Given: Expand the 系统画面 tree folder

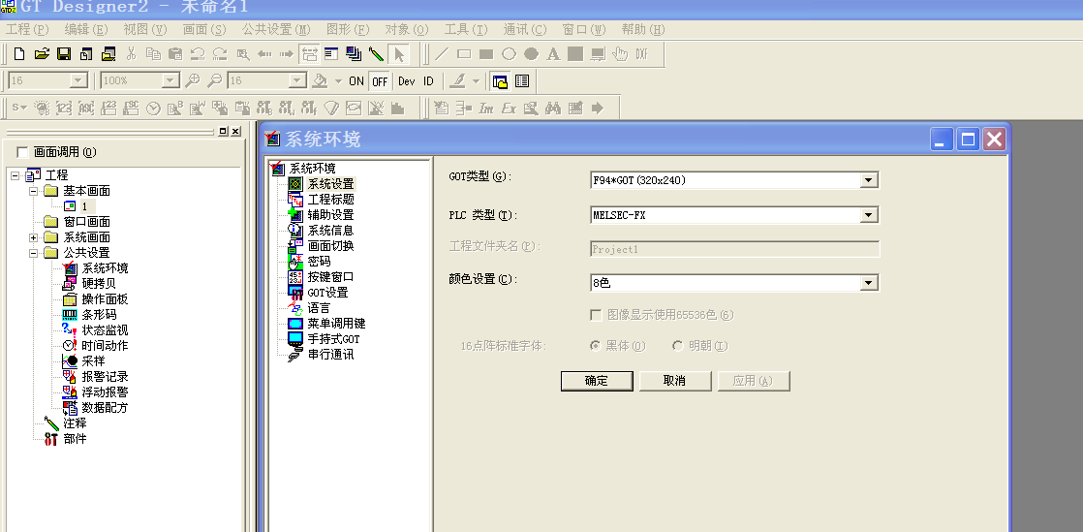Looking at the screenshot, I should 34,237.
